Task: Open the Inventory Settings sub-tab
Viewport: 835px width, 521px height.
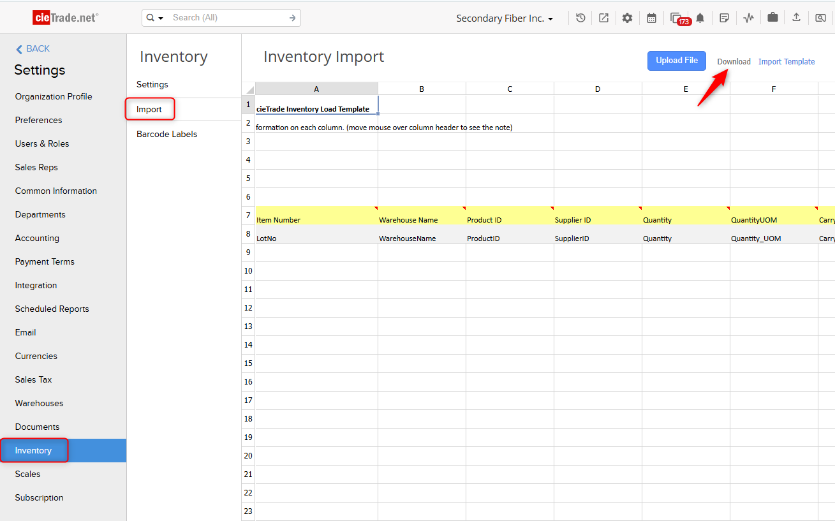Action: coord(152,84)
